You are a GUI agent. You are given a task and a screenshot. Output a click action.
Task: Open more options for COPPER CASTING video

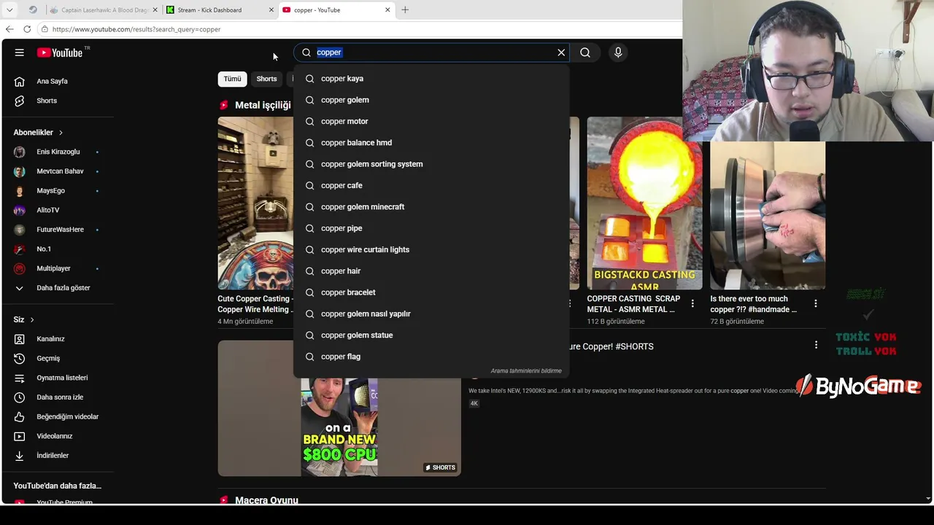[692, 303]
